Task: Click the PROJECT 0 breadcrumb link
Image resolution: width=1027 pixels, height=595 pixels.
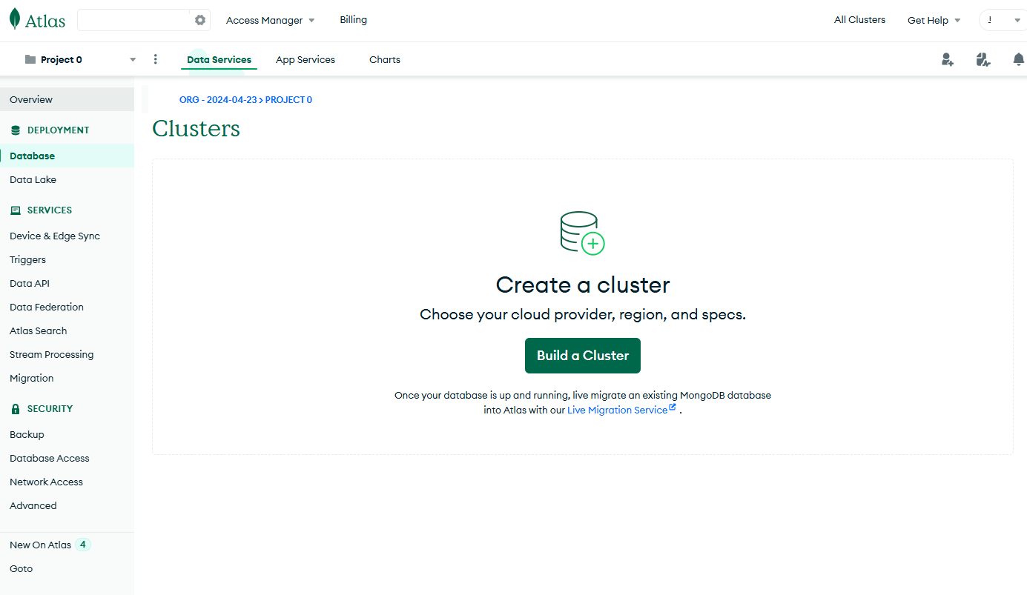Action: pyautogui.click(x=288, y=100)
